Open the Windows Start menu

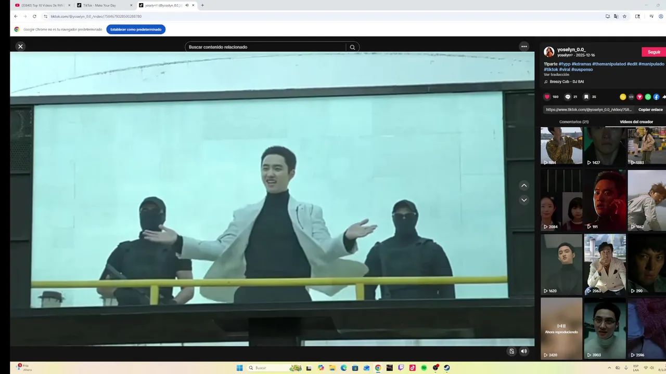(240, 368)
